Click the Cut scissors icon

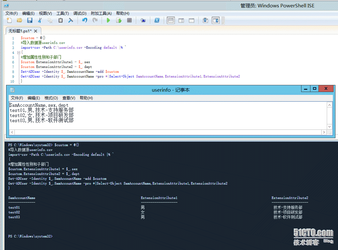pyautogui.click(x=40, y=20)
